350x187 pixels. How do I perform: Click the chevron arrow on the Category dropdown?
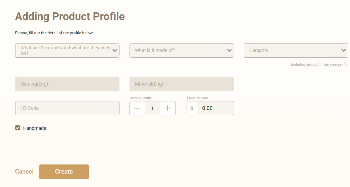(344, 50)
